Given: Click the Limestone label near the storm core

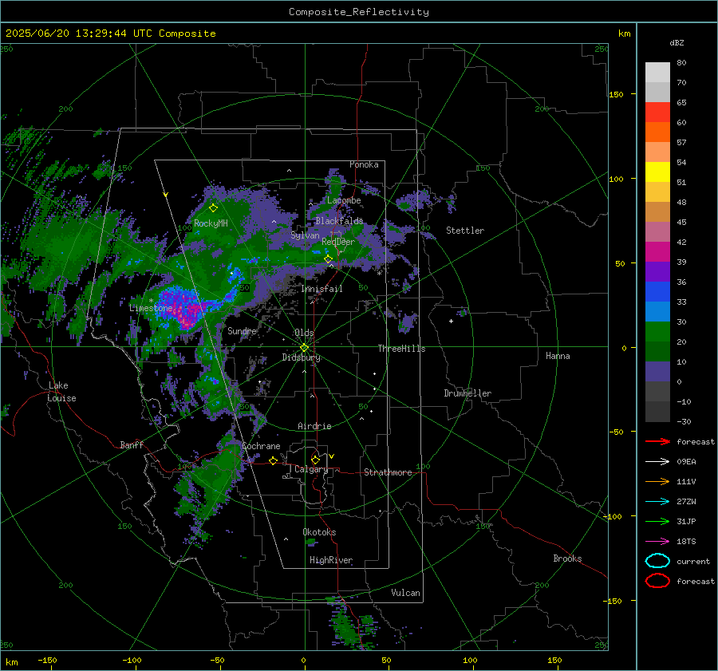Looking at the screenshot, I should (x=151, y=308).
